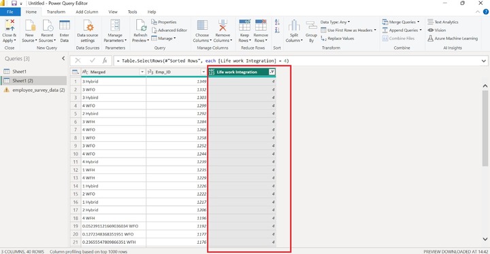This screenshot has height=254, width=490.
Task: Click the Remove Columns icon
Action: (x=223, y=25)
